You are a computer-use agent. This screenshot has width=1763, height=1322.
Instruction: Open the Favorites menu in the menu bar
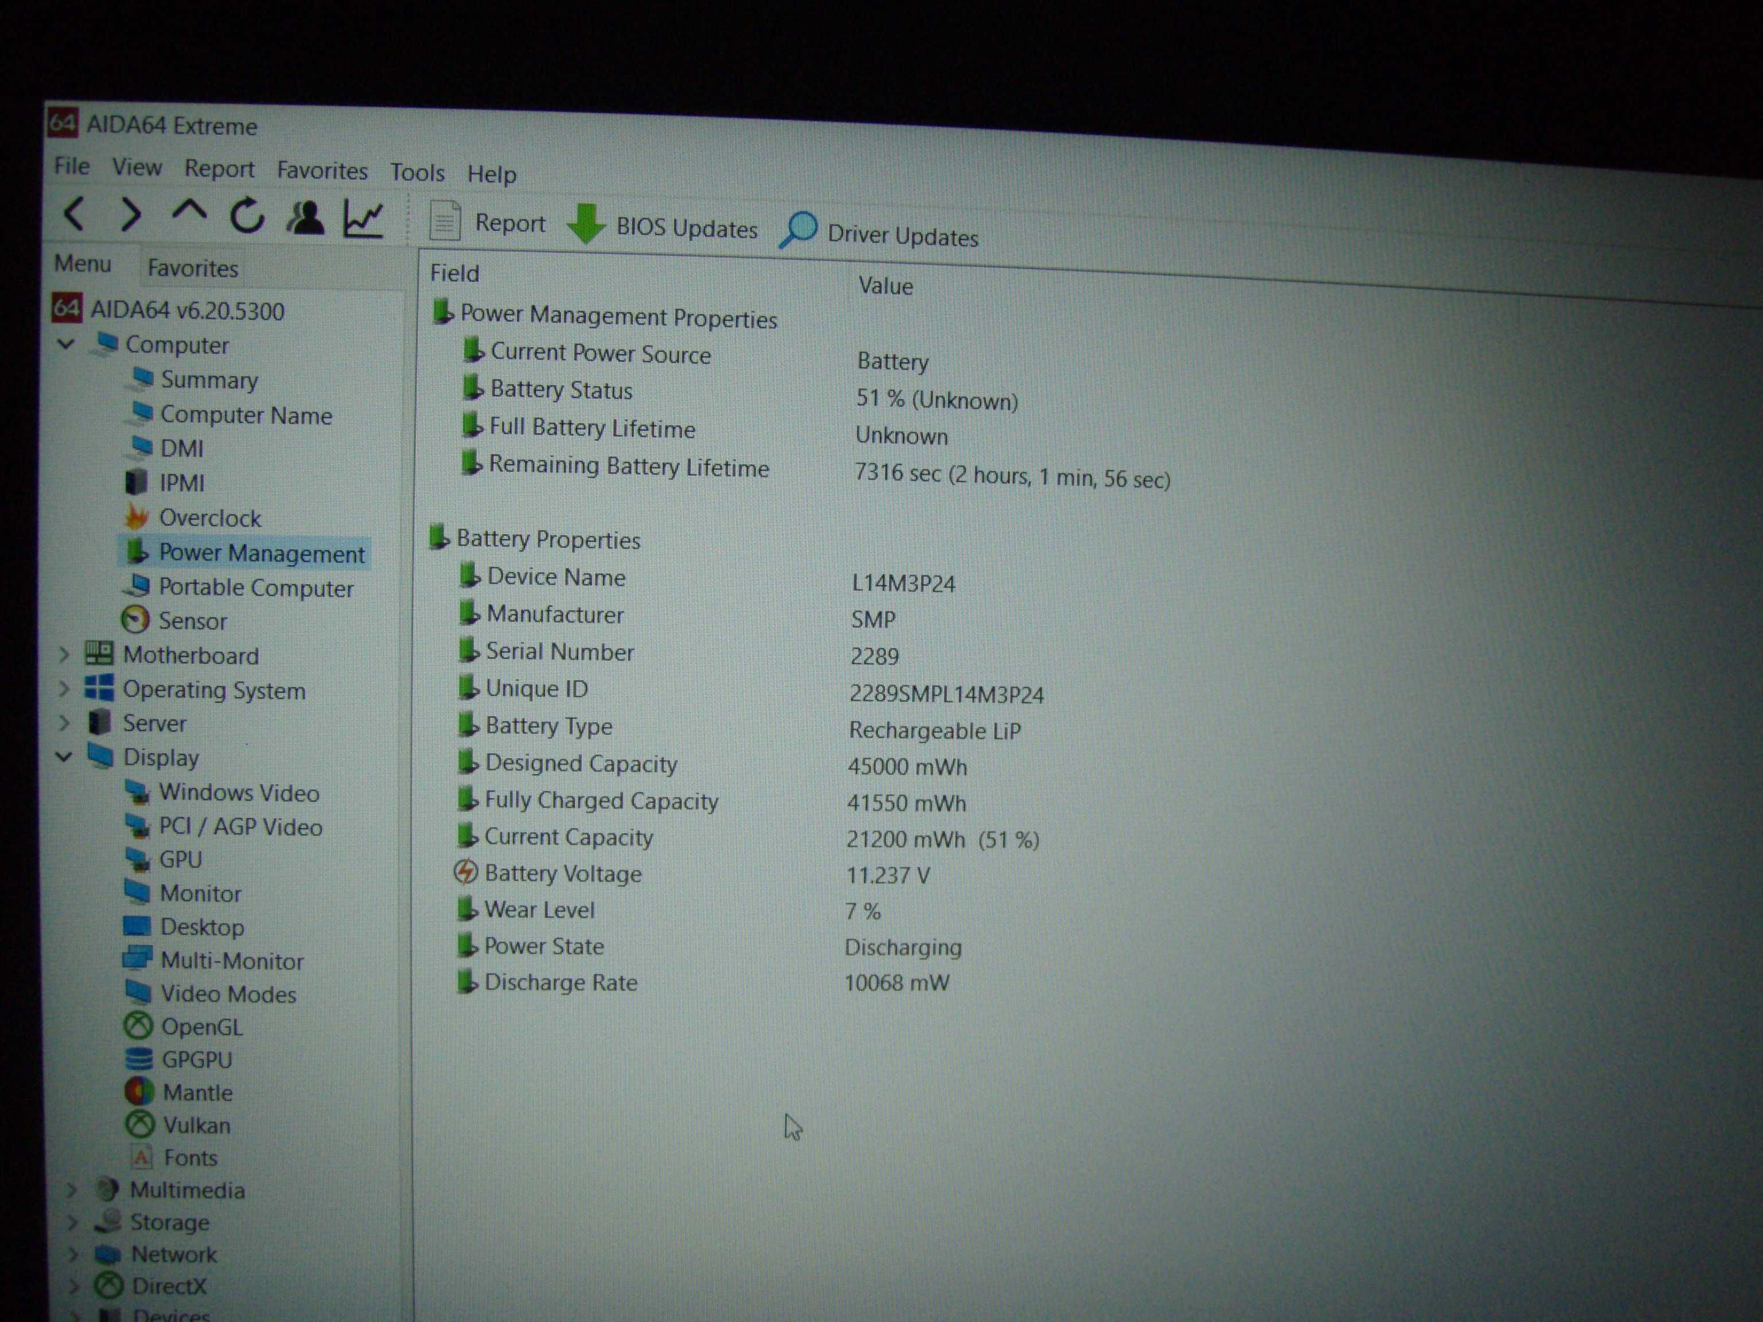coord(322,170)
